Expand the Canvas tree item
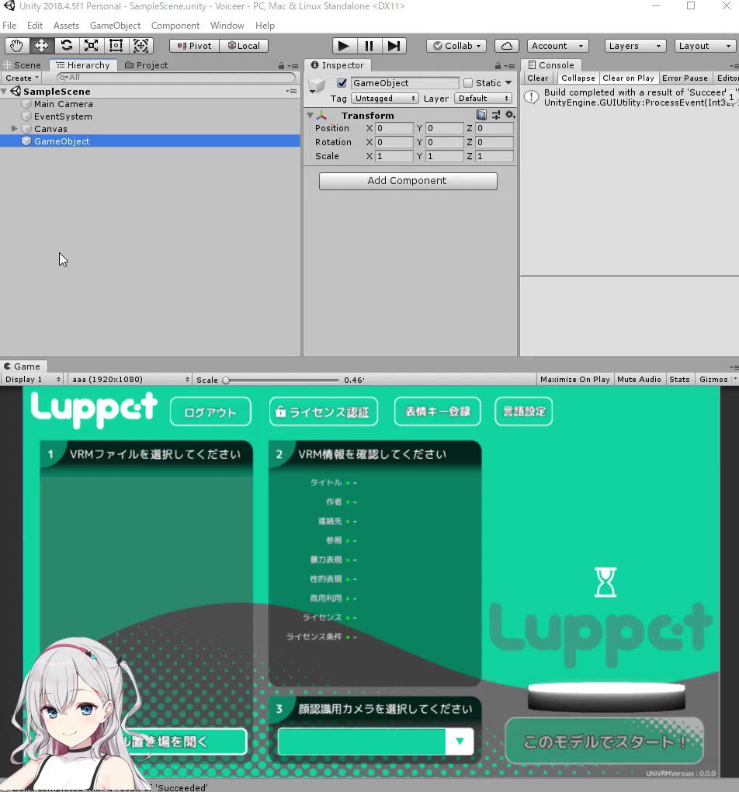 tap(15, 129)
